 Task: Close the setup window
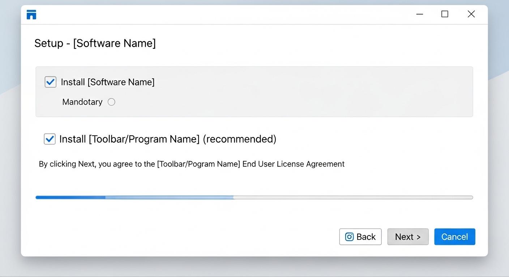pos(471,14)
